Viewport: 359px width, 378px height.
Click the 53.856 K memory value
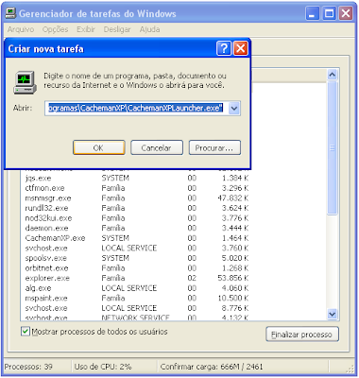233,278
